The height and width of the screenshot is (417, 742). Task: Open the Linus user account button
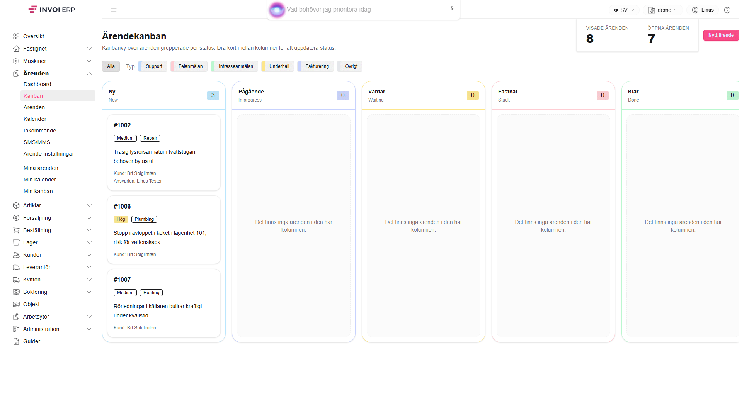tap(703, 10)
